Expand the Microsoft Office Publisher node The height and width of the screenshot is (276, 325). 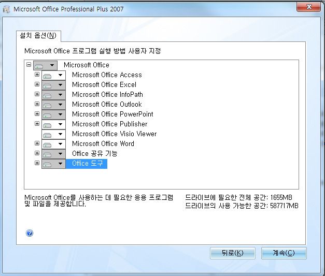click(37, 123)
